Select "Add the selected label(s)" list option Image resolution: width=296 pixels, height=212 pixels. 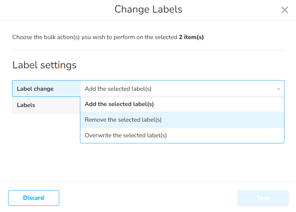[119, 104]
